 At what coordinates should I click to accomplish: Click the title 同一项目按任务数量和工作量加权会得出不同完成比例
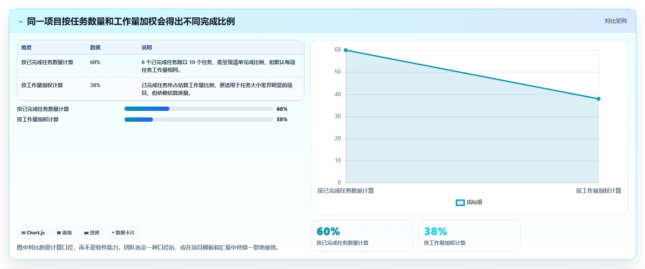coord(131,21)
